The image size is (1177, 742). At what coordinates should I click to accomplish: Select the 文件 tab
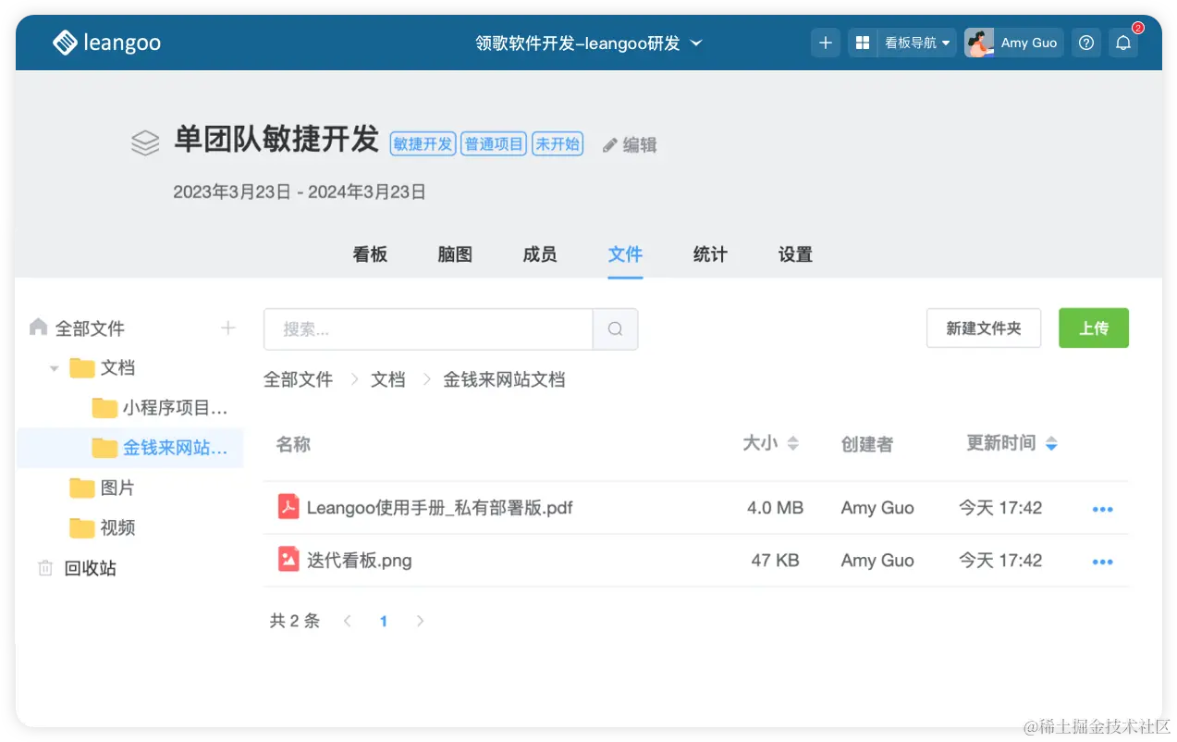point(625,254)
